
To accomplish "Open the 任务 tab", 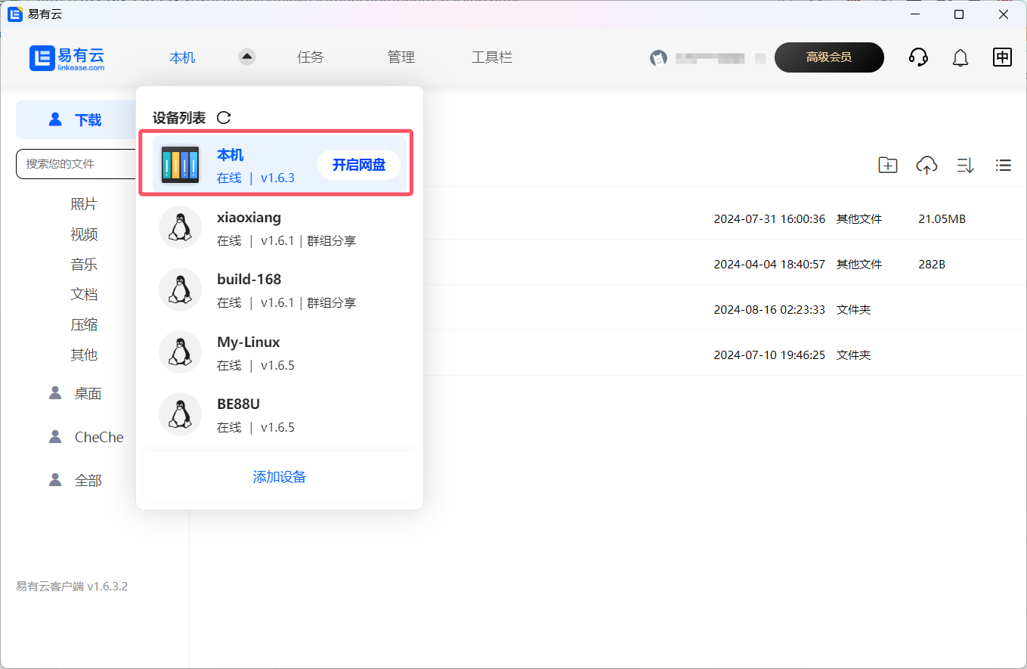I will tap(311, 57).
